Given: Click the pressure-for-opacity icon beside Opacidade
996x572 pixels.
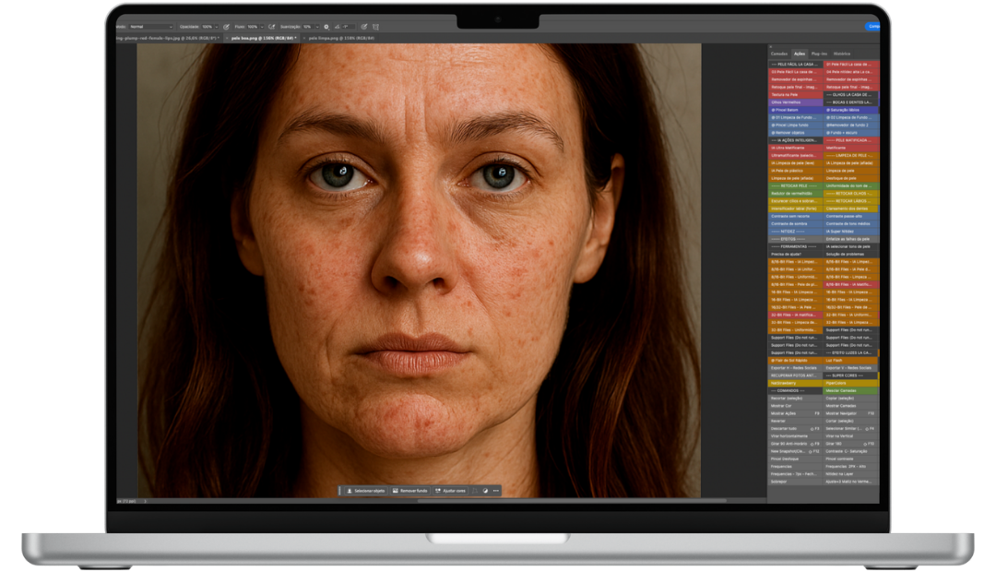Looking at the screenshot, I should [x=226, y=27].
